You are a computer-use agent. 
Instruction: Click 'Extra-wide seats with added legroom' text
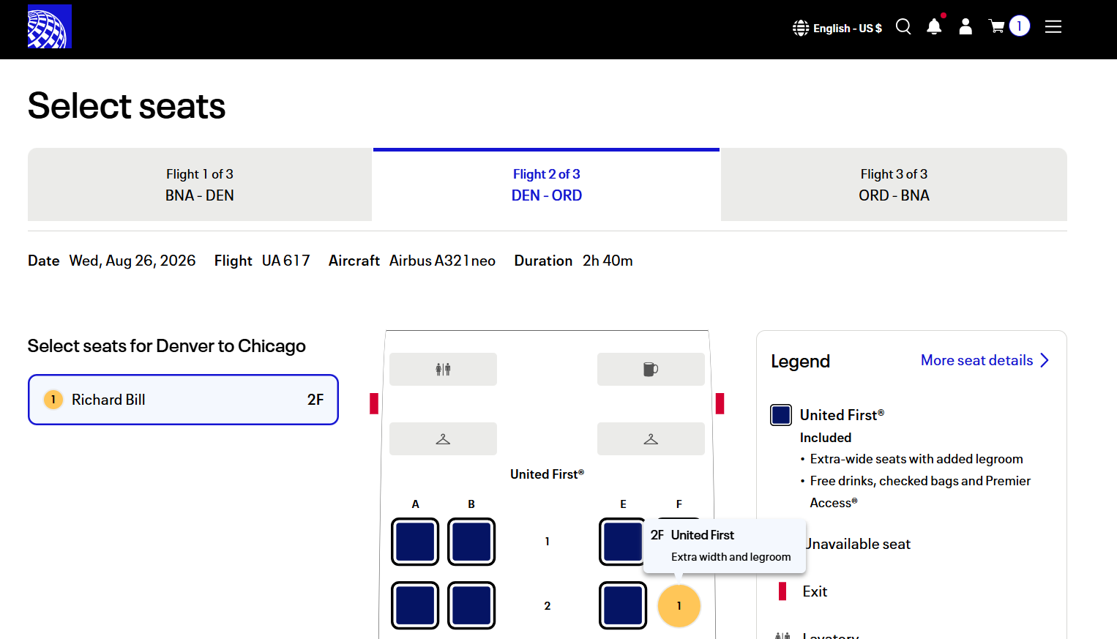(x=916, y=459)
